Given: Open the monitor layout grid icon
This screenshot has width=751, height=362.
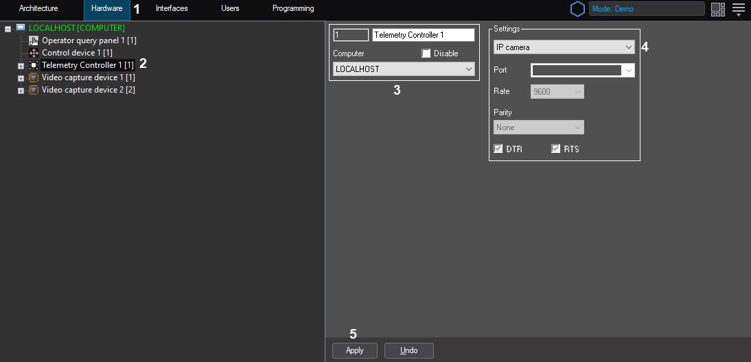Looking at the screenshot, I should pos(718,10).
